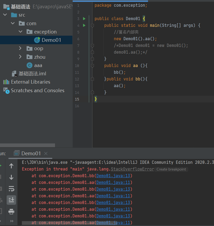The height and width of the screenshot is (226, 214).
Task: Open first Demo01.java:11 stack trace link
Action: coord(113,183)
